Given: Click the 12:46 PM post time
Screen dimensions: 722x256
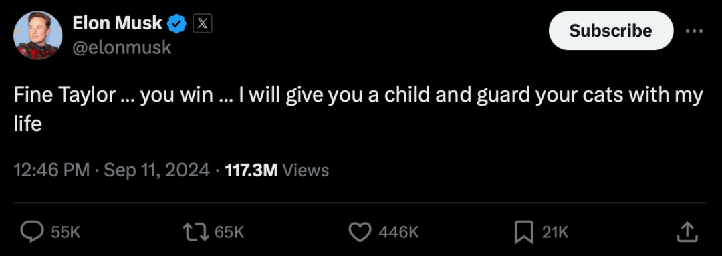Looking at the screenshot, I should [x=52, y=170].
